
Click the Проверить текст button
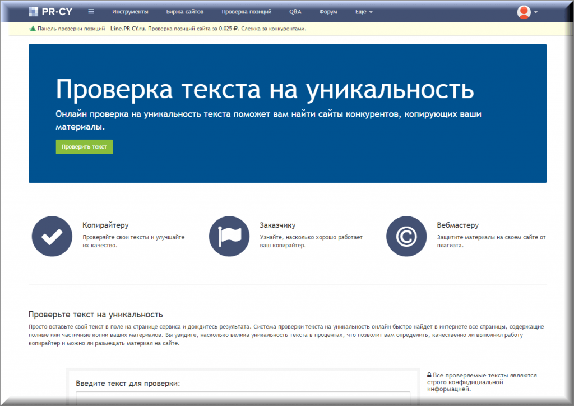pos(84,146)
